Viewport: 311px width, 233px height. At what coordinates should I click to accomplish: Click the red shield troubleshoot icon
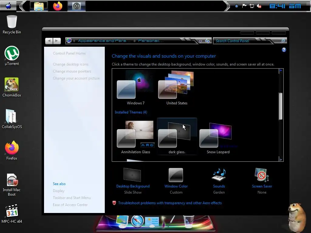pos(114,203)
